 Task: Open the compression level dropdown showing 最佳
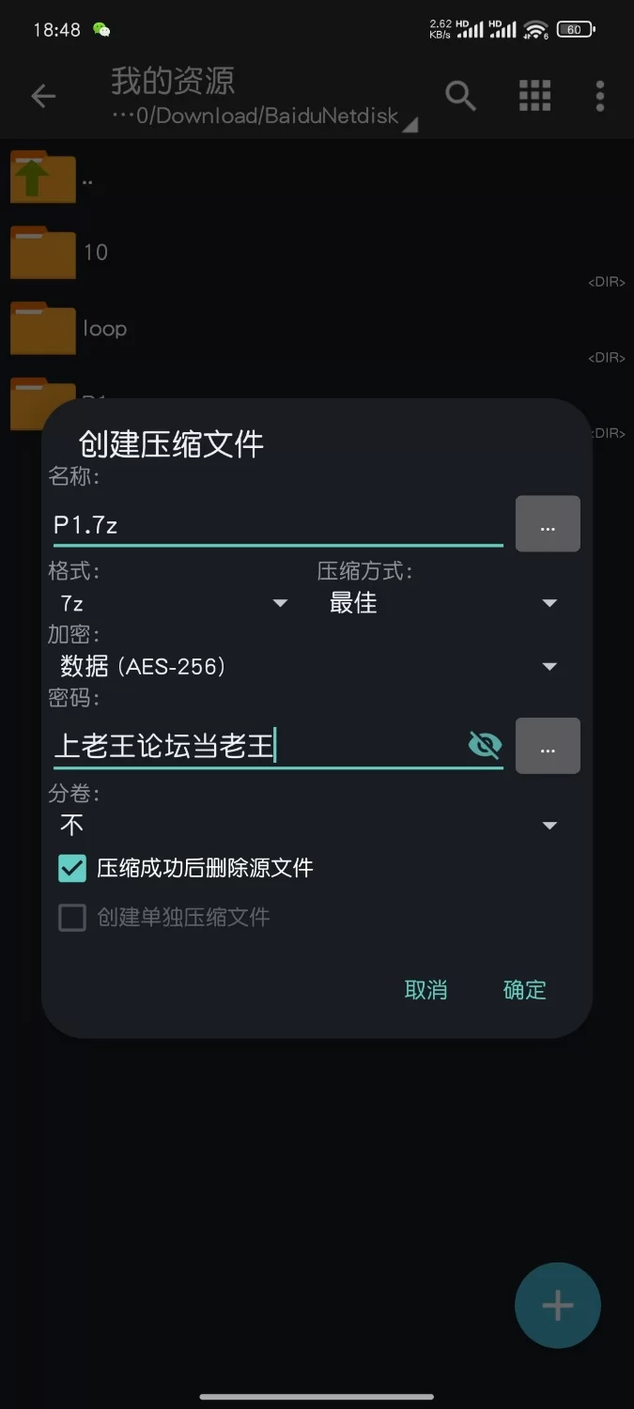pyautogui.click(x=443, y=603)
